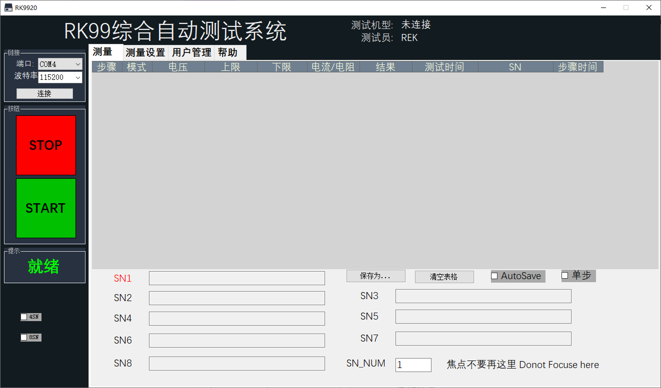Screen dimensions: 661x388
Task: Open the 用户管理 tab
Action: pos(191,52)
